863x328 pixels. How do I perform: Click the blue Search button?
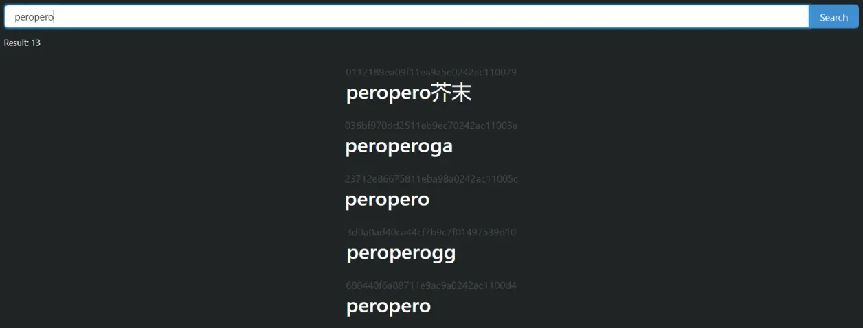833,17
